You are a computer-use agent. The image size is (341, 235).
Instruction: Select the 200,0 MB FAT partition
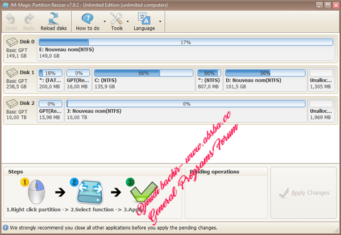(51, 79)
